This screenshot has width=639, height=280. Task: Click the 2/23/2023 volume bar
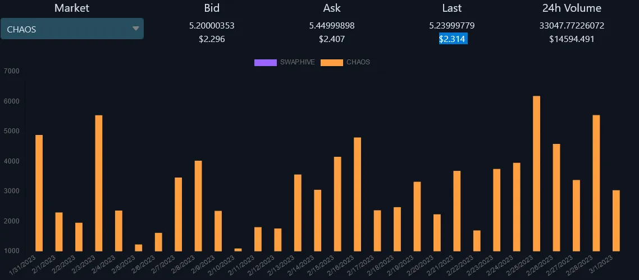pyautogui.click(x=497, y=210)
